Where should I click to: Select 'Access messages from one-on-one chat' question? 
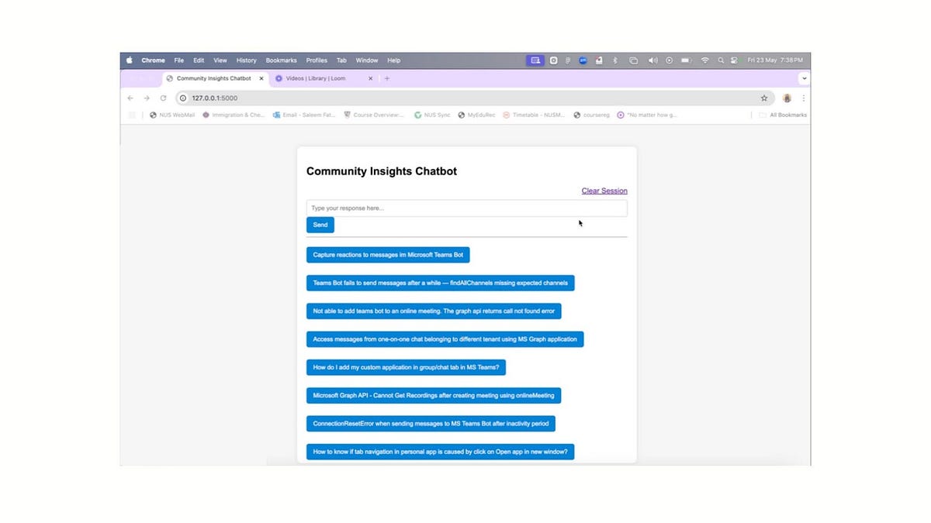445,339
